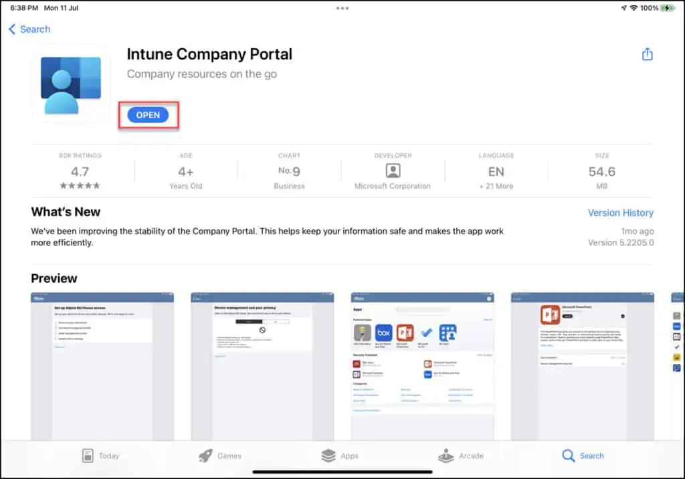This screenshot has height=479, width=685.
Task: Go back to Search results
Action: click(x=29, y=29)
